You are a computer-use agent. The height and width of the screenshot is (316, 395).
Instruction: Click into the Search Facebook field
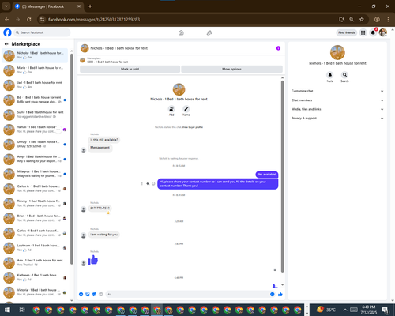42,32
